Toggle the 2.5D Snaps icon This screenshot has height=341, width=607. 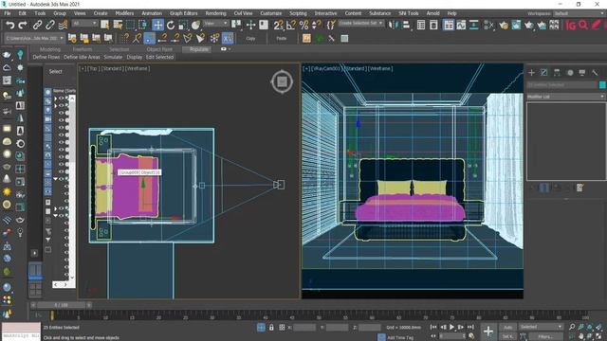click(x=278, y=26)
